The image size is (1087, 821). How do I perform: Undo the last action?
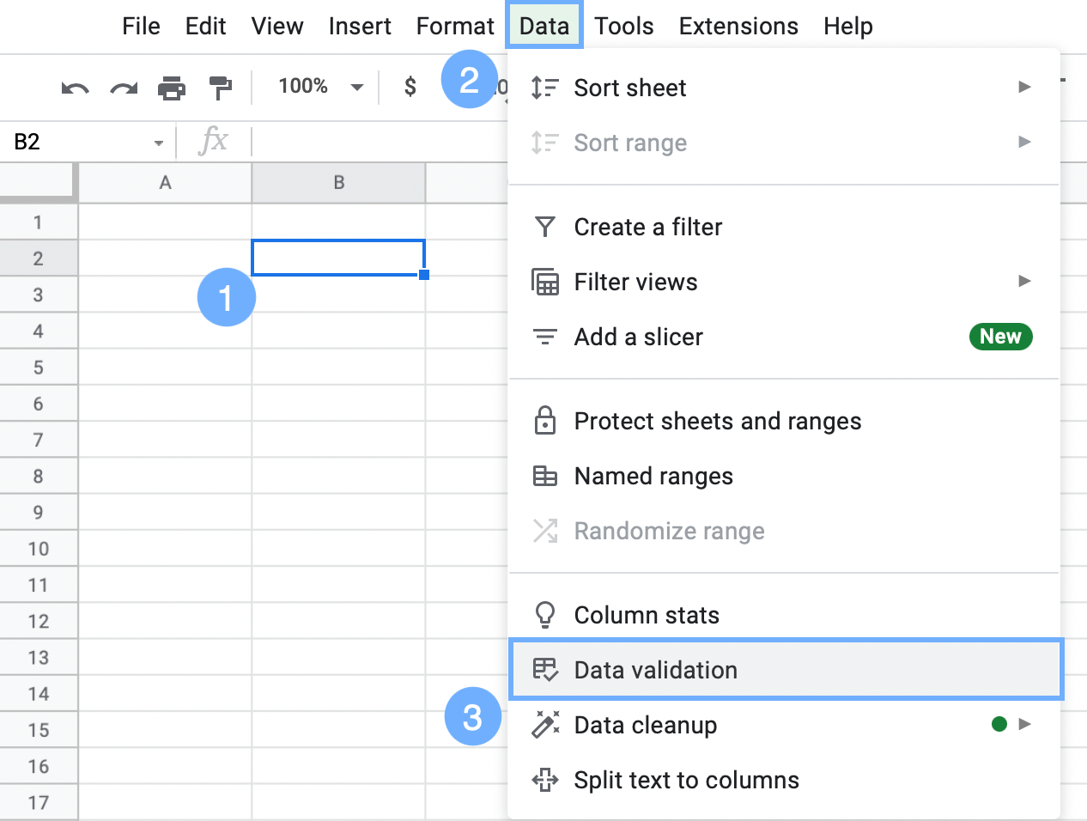pyautogui.click(x=74, y=87)
